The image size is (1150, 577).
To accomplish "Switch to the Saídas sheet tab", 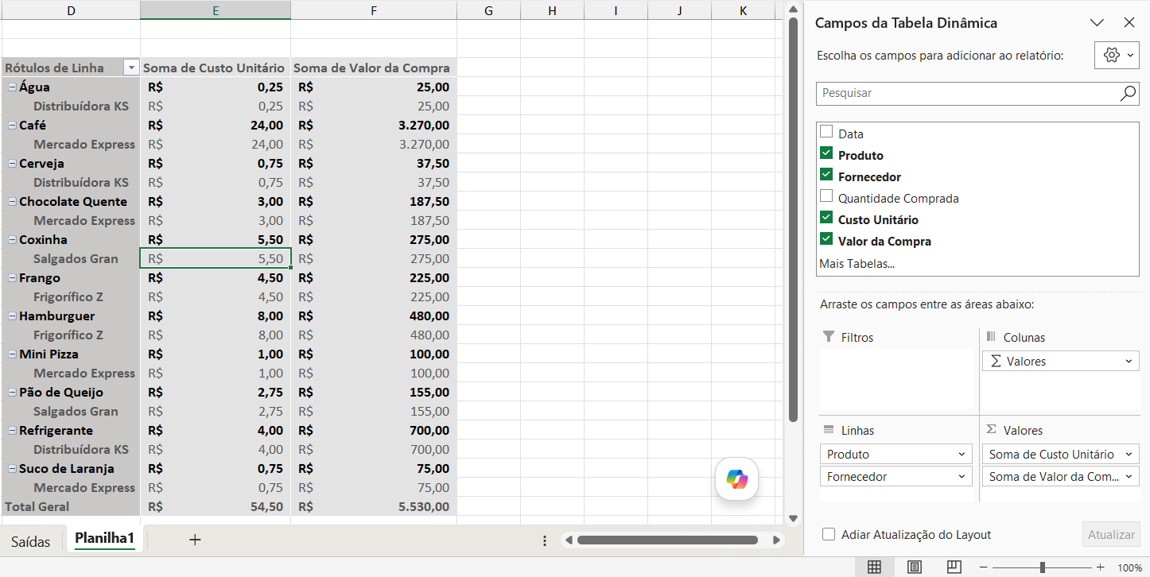I will coord(31,541).
